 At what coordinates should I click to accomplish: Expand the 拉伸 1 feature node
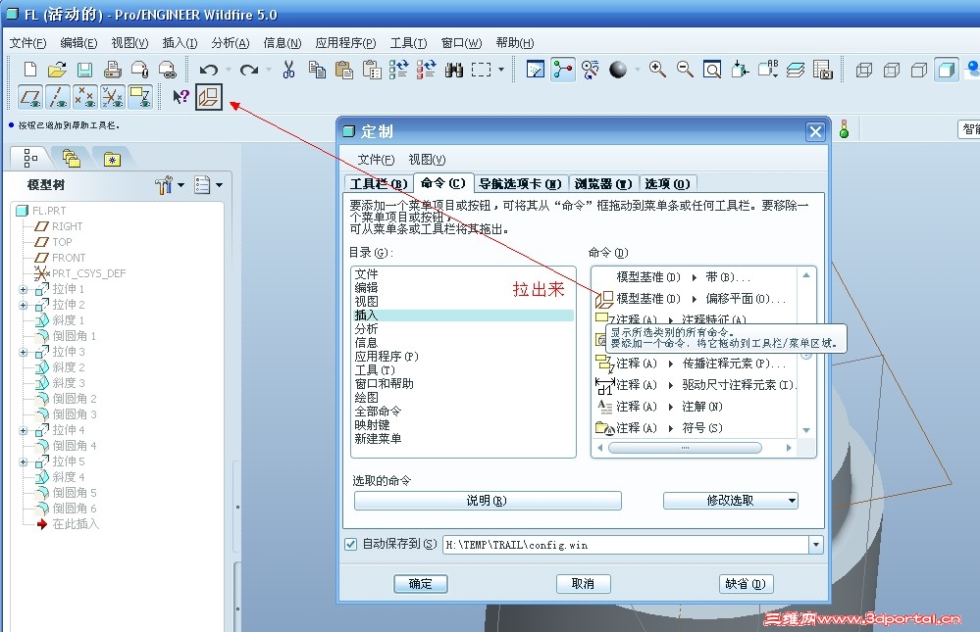point(24,289)
